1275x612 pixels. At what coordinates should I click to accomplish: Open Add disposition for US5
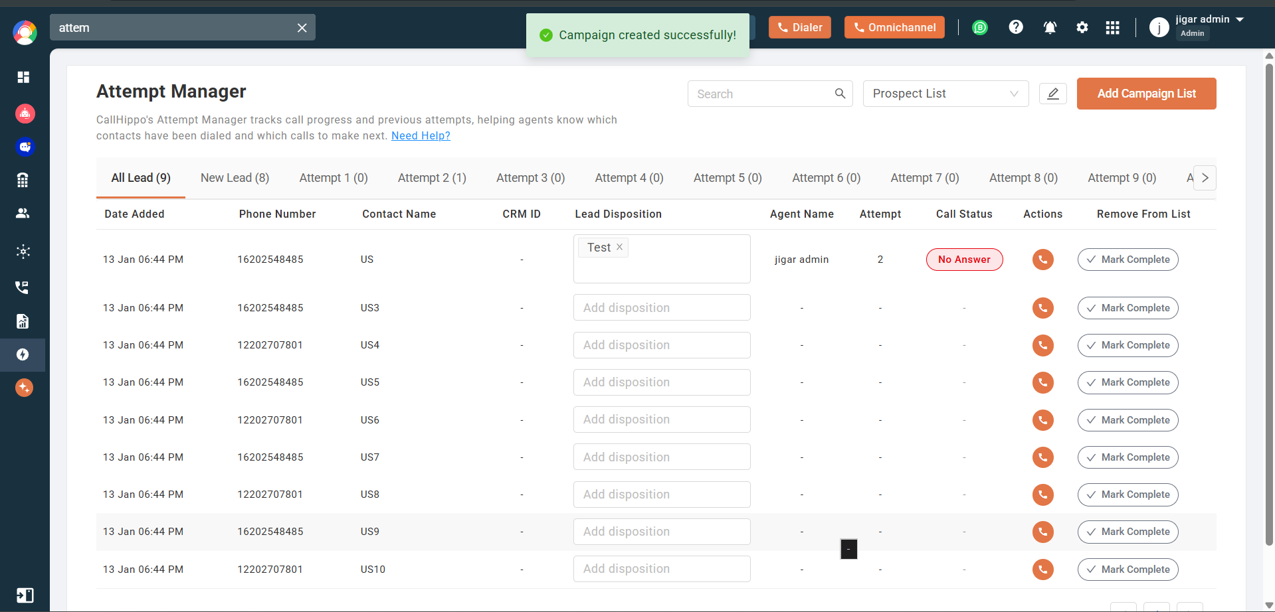coord(662,382)
